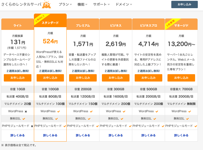Open 詳しくみる for the ビジネス plan
The image size is (203, 150).
point(116,135)
